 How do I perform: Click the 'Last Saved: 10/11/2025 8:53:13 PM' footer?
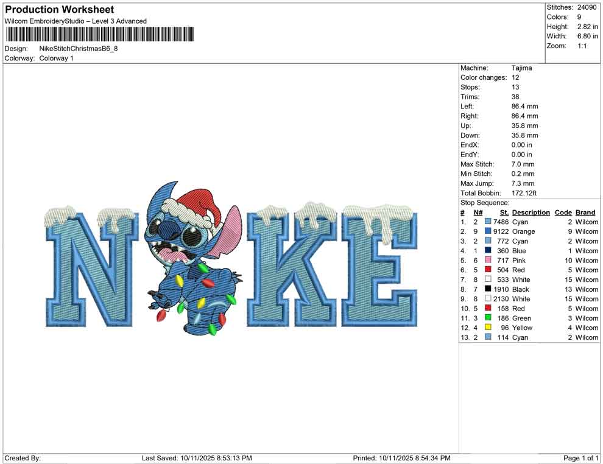click(197, 458)
